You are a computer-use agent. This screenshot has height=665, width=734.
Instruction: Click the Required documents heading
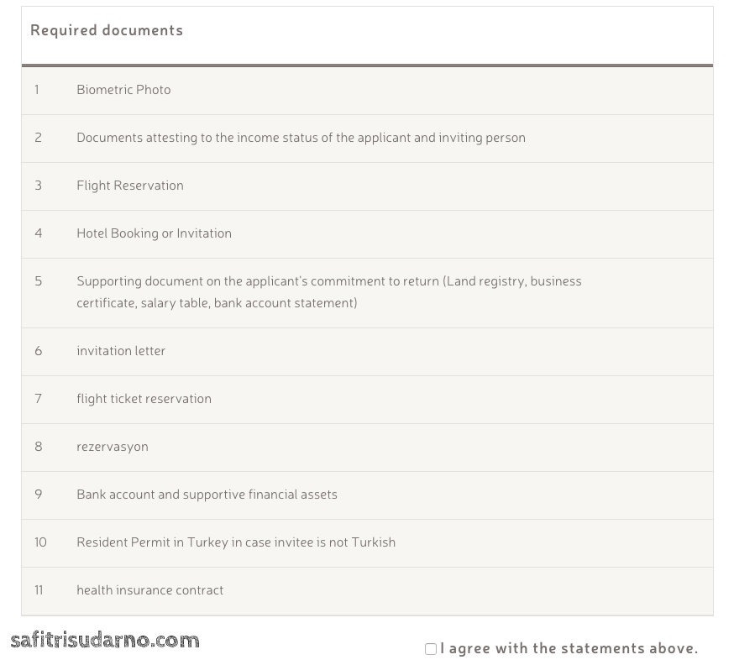107,30
